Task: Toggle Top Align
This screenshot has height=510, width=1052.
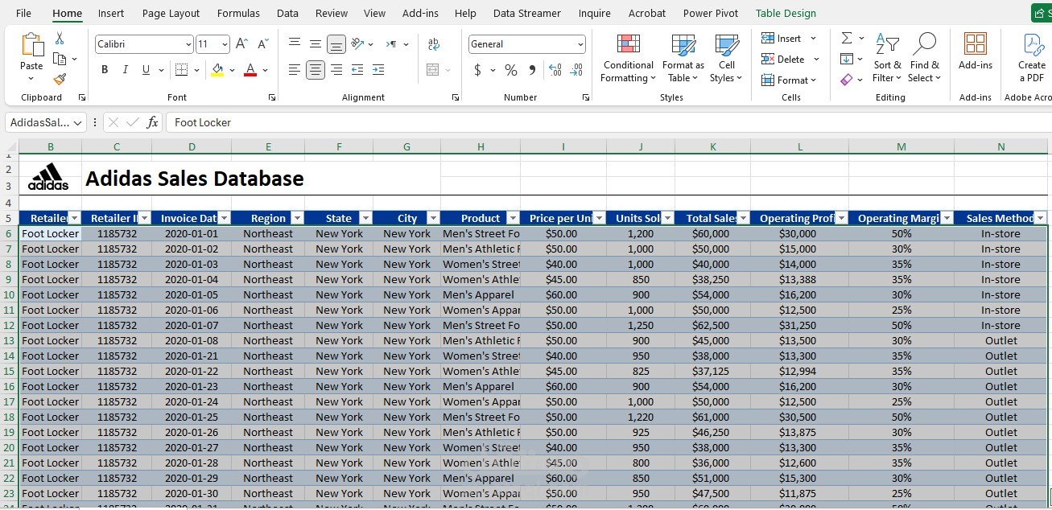Action: (295, 44)
